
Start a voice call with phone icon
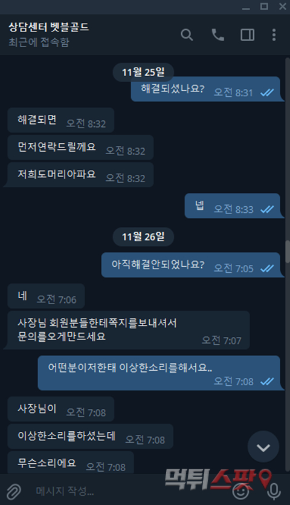(217, 35)
